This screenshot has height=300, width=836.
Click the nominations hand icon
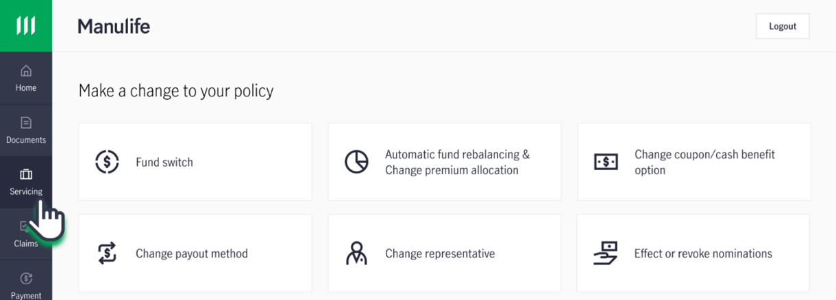[606, 254]
